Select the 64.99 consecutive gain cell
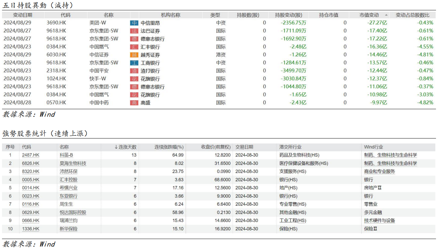This screenshot has height=252, width=439. click(178, 155)
